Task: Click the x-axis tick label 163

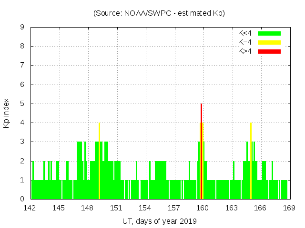Action: 232,208
